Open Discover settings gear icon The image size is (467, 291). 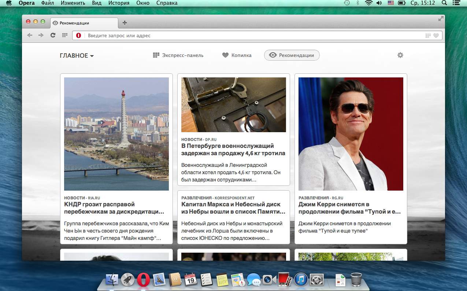[x=400, y=55]
